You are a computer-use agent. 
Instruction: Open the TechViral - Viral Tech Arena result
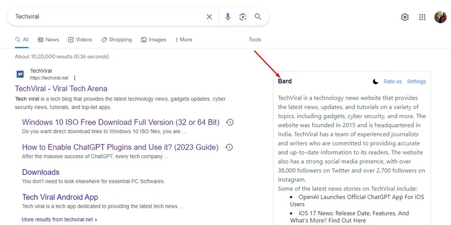pyautogui.click(x=61, y=89)
